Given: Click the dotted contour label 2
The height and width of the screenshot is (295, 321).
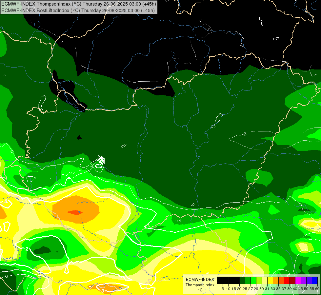Looking at the screenshot, I should coord(245,134).
